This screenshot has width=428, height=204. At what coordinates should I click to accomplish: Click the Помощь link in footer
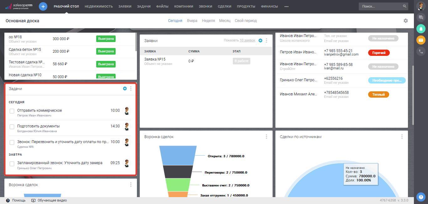click(19, 200)
